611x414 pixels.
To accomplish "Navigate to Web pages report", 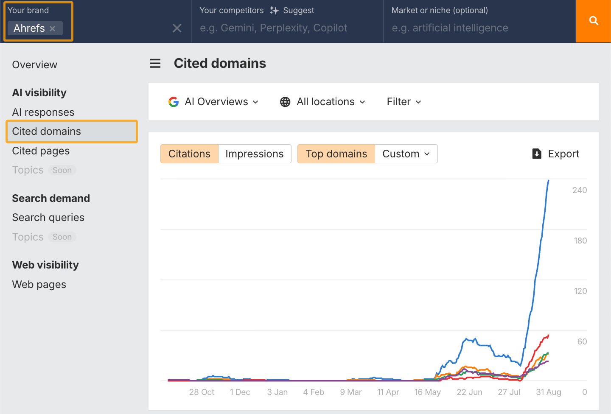I will coord(39,285).
